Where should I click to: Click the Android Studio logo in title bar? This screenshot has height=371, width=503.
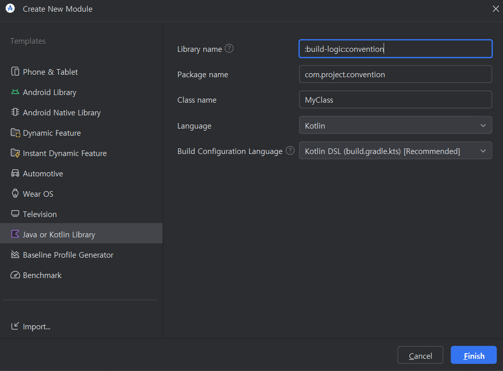pos(10,8)
